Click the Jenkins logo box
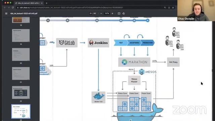The height and width of the screenshot is (121, 215). tap(98, 43)
